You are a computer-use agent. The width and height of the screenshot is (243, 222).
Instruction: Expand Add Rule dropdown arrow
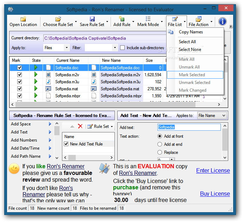pyautogui.click(x=133, y=21)
